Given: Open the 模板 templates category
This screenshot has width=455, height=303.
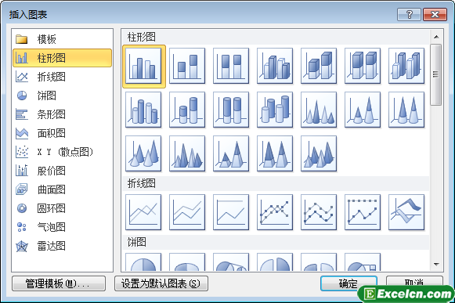Looking at the screenshot, I should (x=63, y=39).
